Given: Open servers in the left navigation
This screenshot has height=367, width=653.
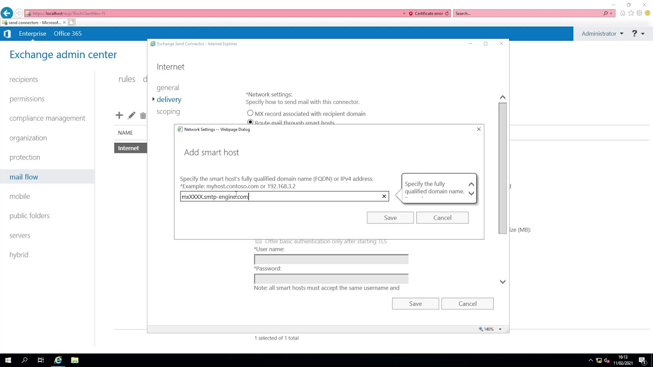Looking at the screenshot, I should pyautogui.click(x=20, y=235).
